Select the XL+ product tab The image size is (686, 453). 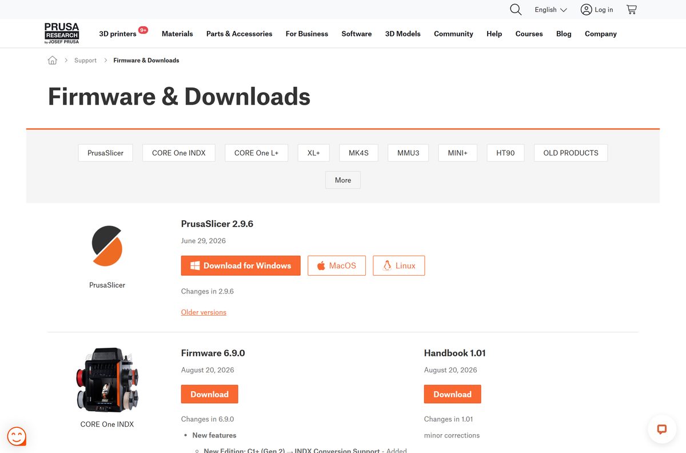313,153
